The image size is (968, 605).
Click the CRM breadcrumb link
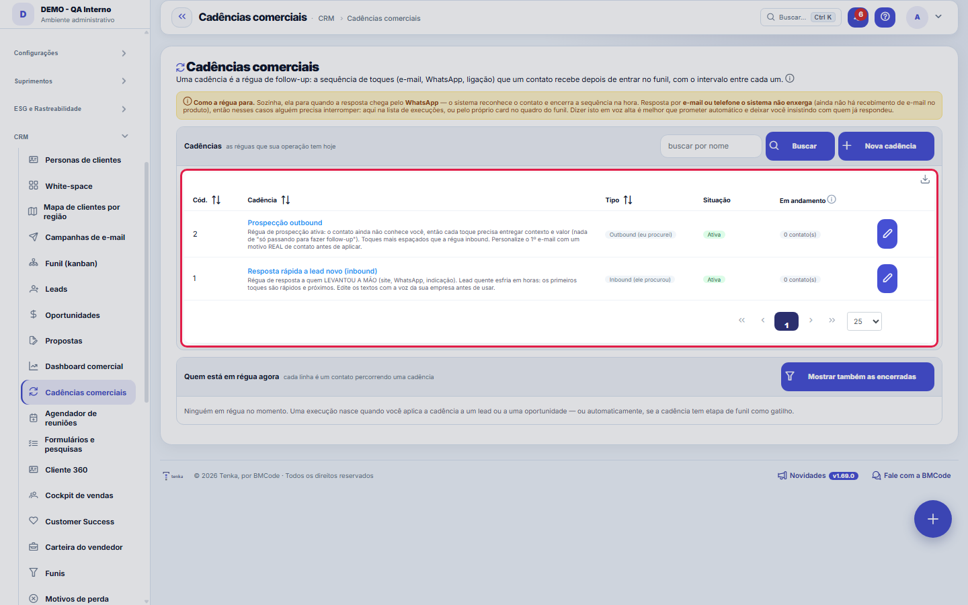tap(326, 18)
